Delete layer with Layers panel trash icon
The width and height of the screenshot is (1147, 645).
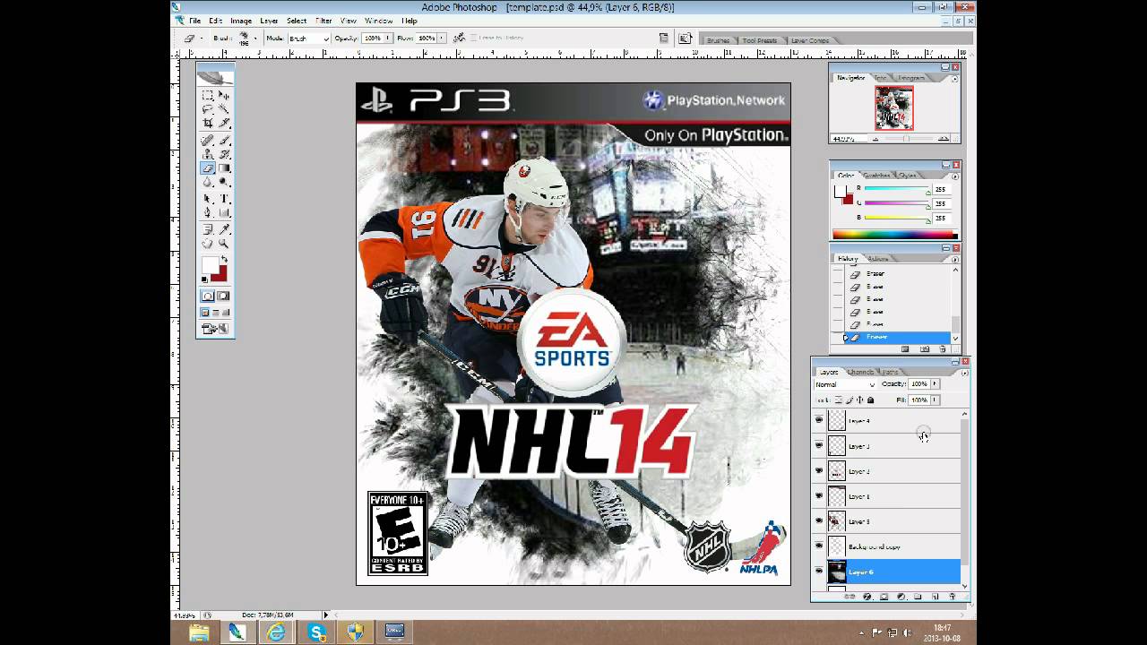click(952, 597)
